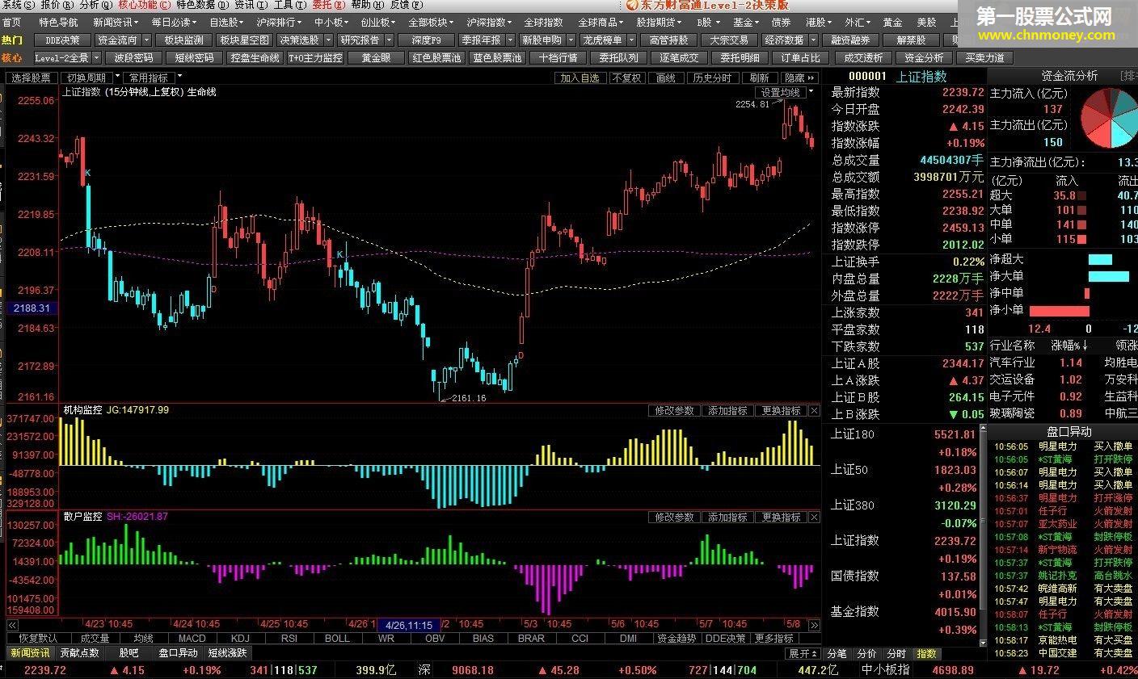Click 恢复默认 indicator tab
The width and height of the screenshot is (1138, 679).
pos(38,638)
